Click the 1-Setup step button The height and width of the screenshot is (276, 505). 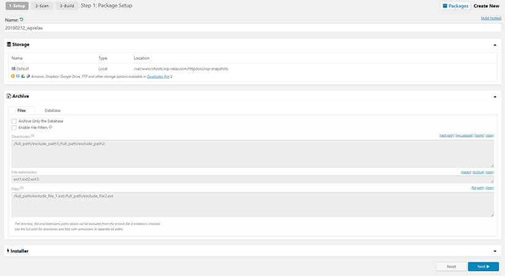17,6
